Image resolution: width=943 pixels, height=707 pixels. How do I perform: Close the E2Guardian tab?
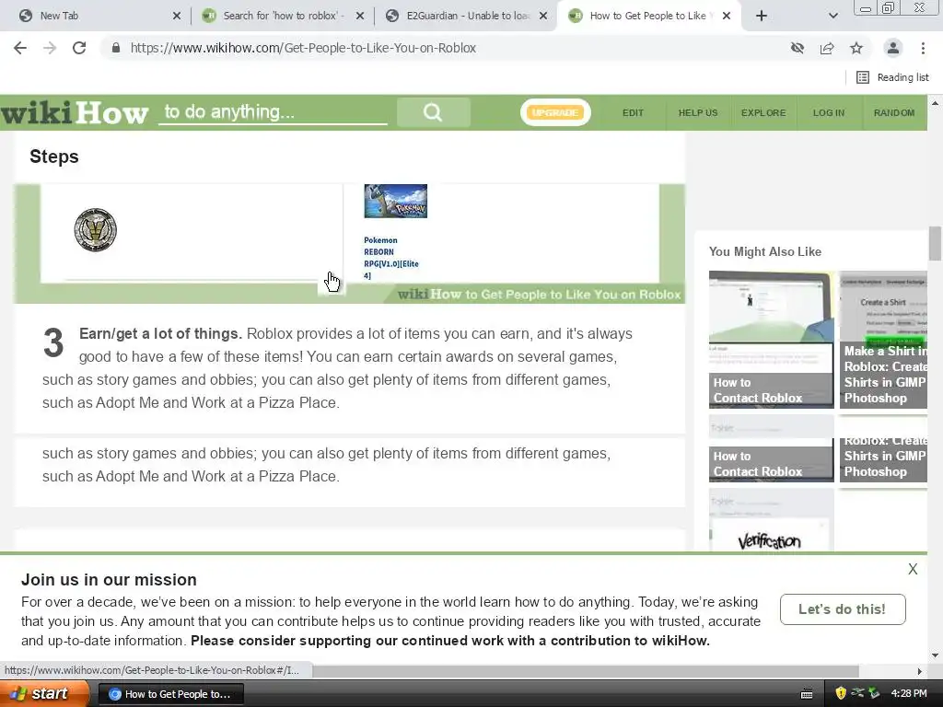(x=543, y=16)
